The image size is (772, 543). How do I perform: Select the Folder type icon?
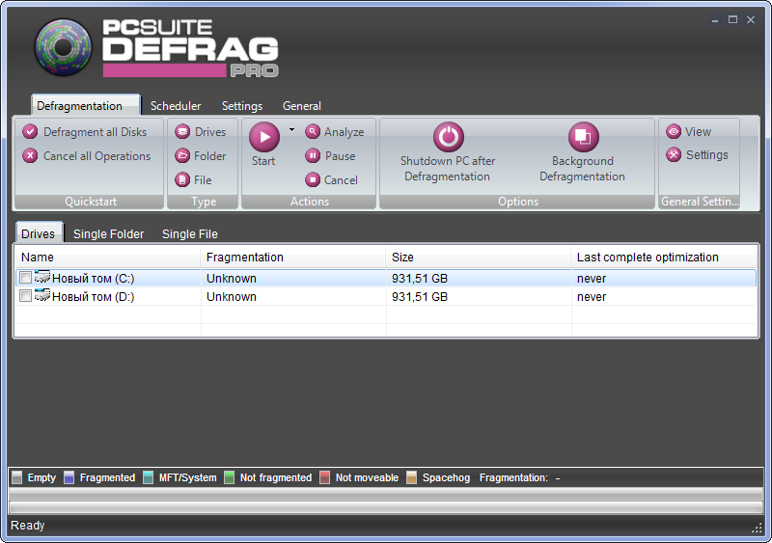pyautogui.click(x=182, y=155)
